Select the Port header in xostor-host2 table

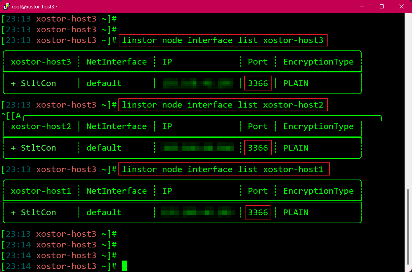pyautogui.click(x=258, y=126)
